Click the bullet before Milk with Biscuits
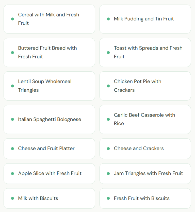This screenshot has height=212, width=195. 12,199
